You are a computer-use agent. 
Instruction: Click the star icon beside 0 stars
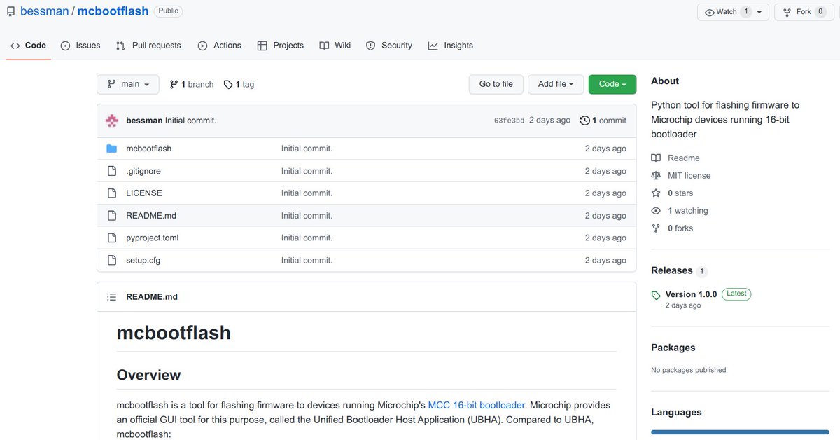[x=656, y=193]
